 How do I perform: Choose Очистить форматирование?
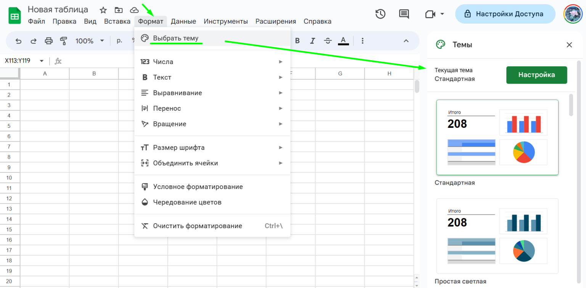click(x=212, y=226)
